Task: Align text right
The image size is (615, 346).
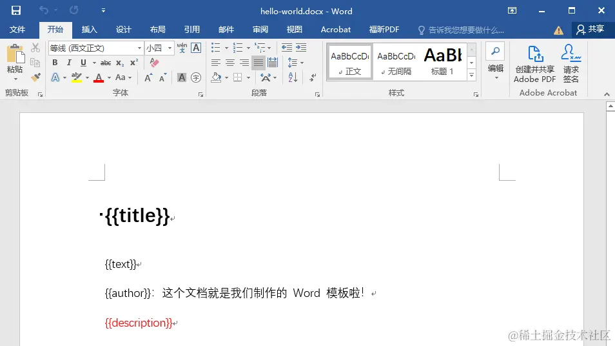Action: pyautogui.click(x=244, y=63)
